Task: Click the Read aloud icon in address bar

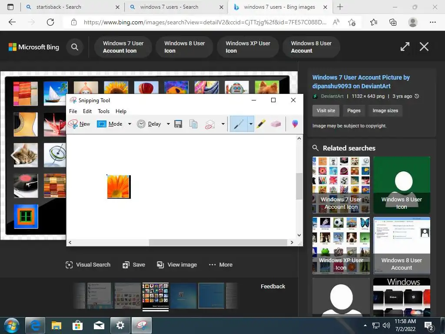Action: click(x=336, y=22)
